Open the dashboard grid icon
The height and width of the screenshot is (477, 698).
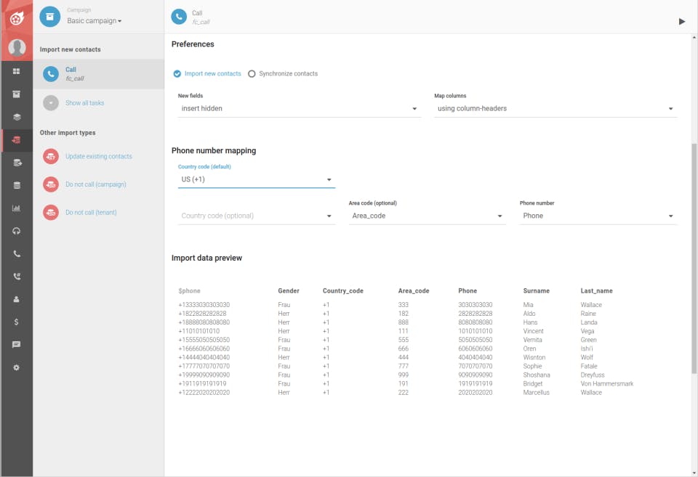tap(16, 71)
